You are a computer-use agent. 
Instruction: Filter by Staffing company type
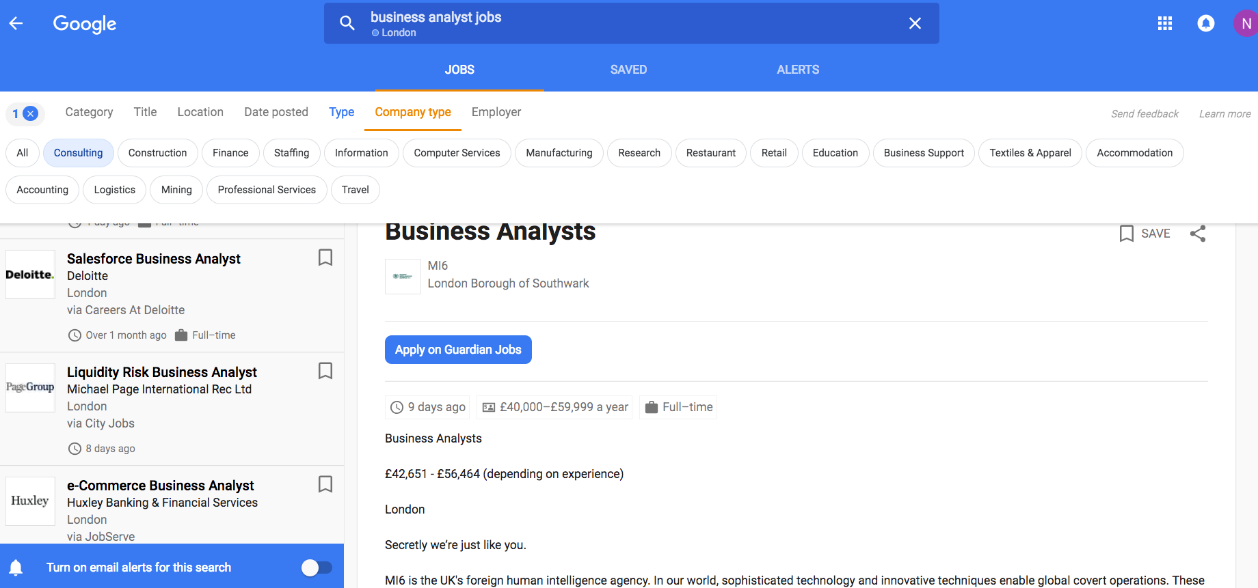pyautogui.click(x=291, y=153)
